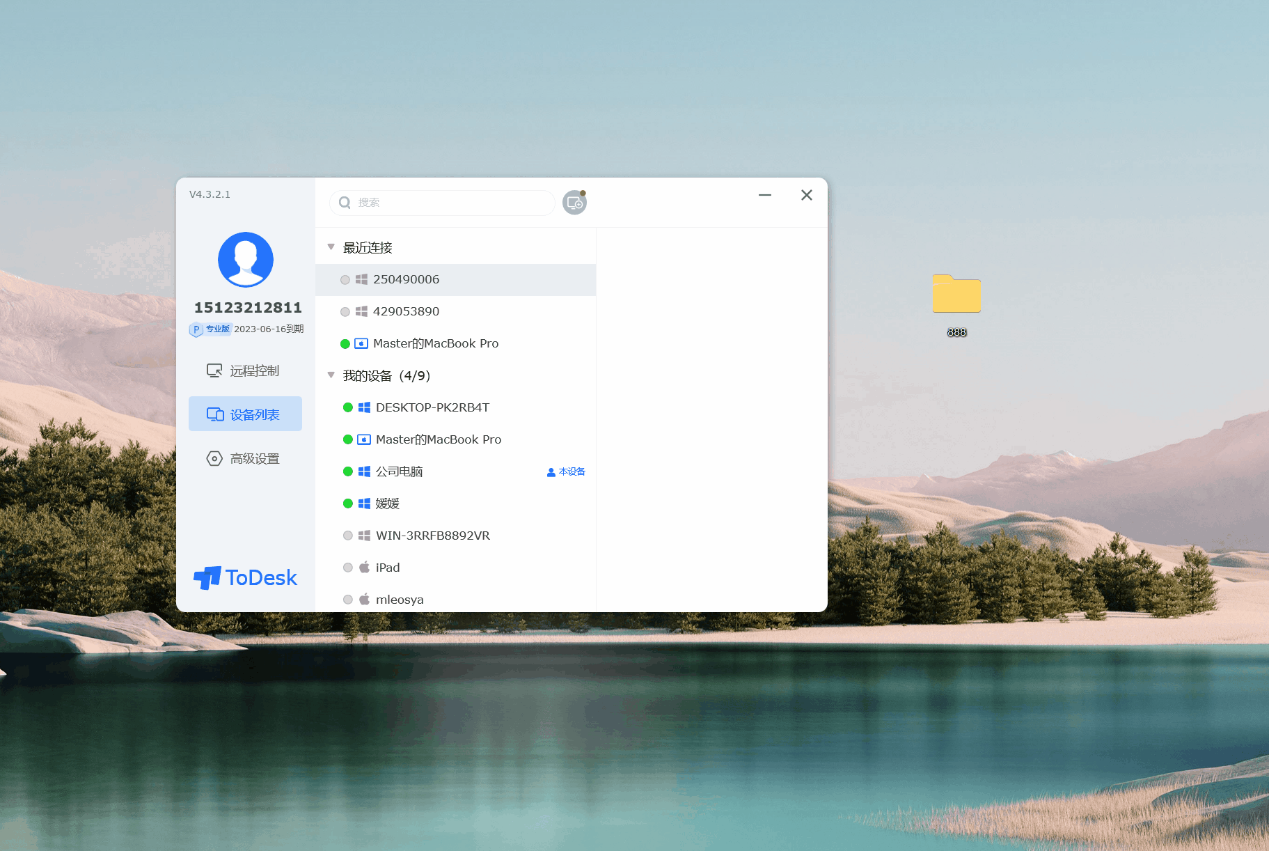Click the green online dot beside 公司电脑
Image resolution: width=1269 pixels, height=851 pixels.
tap(348, 471)
